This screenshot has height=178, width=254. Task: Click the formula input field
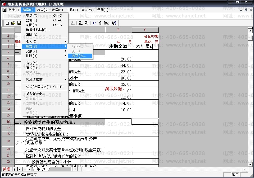127,16
